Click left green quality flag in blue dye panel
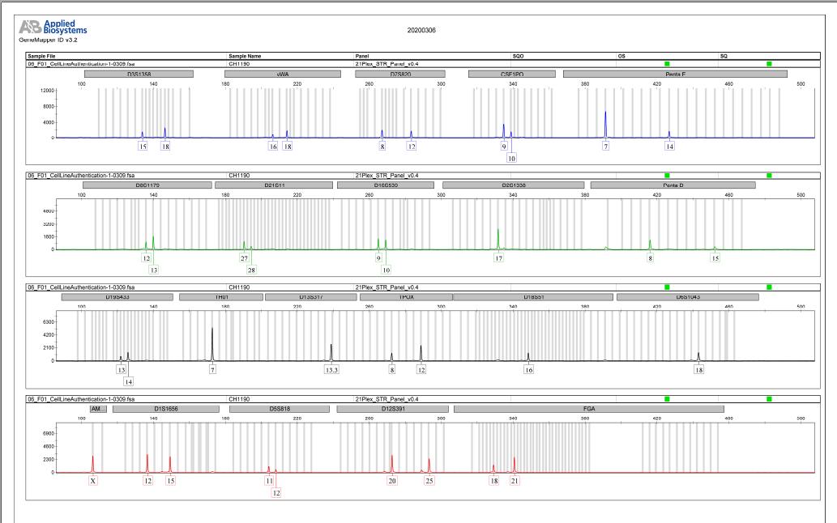Viewport: 837px width, 523px height. click(668, 64)
